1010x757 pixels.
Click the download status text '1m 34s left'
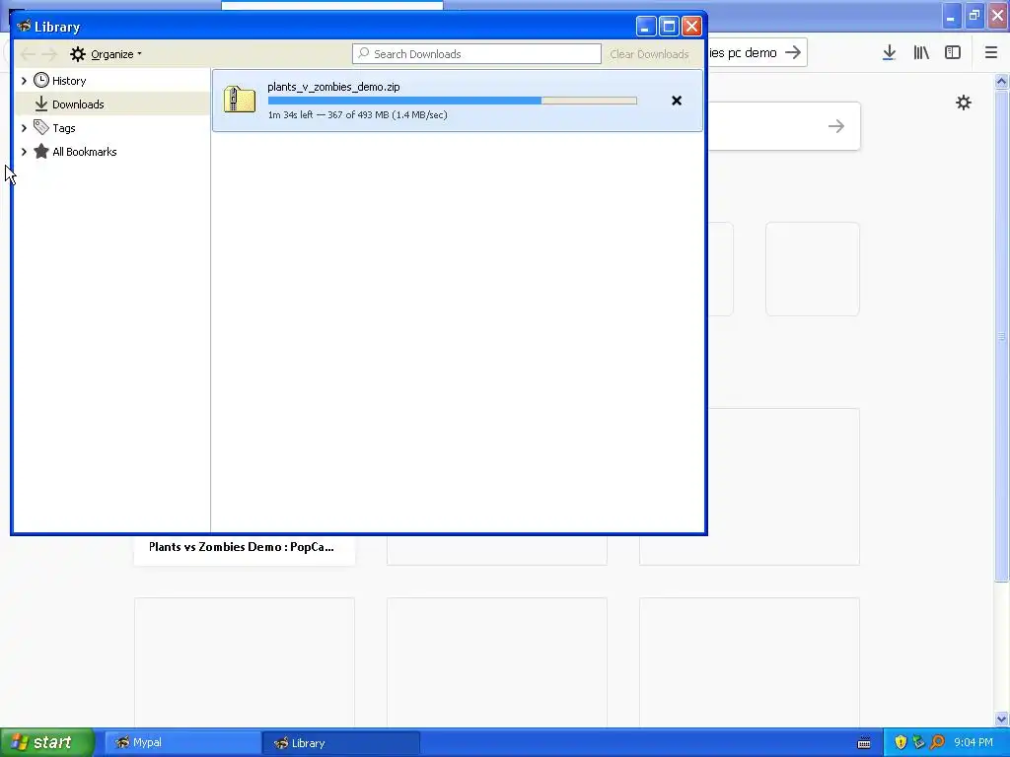pos(291,115)
